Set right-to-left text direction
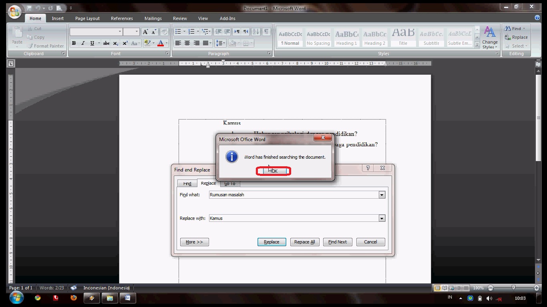The width and height of the screenshot is (547, 307). coord(246,32)
